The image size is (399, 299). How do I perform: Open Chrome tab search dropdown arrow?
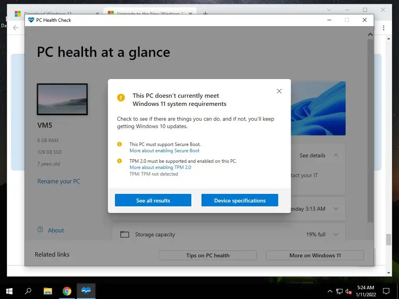(329, 10)
